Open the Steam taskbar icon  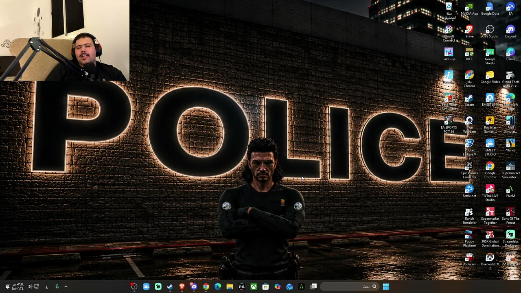(170, 286)
